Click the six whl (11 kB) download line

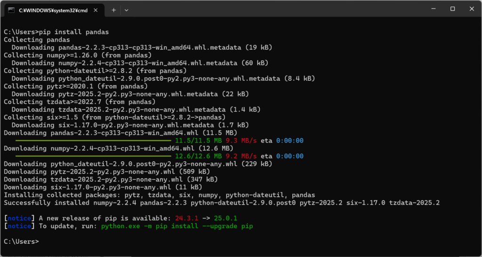[103, 187]
